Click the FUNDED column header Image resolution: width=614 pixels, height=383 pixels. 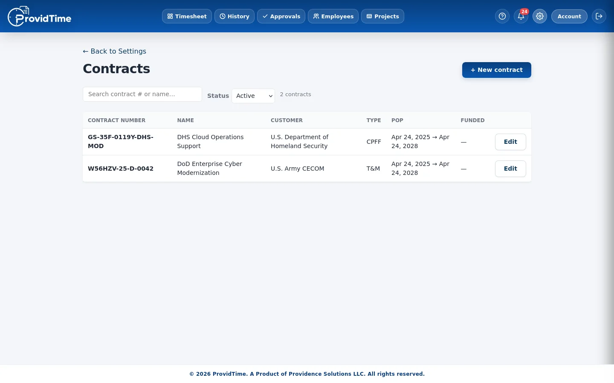coord(472,120)
